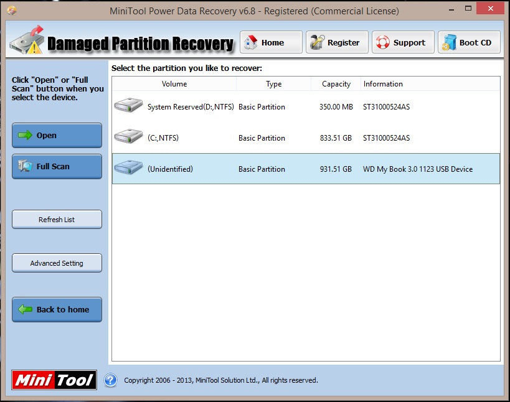The width and height of the screenshot is (510, 402).
Task: Click the drive icon for the C: NTFS partition
Action: click(128, 136)
